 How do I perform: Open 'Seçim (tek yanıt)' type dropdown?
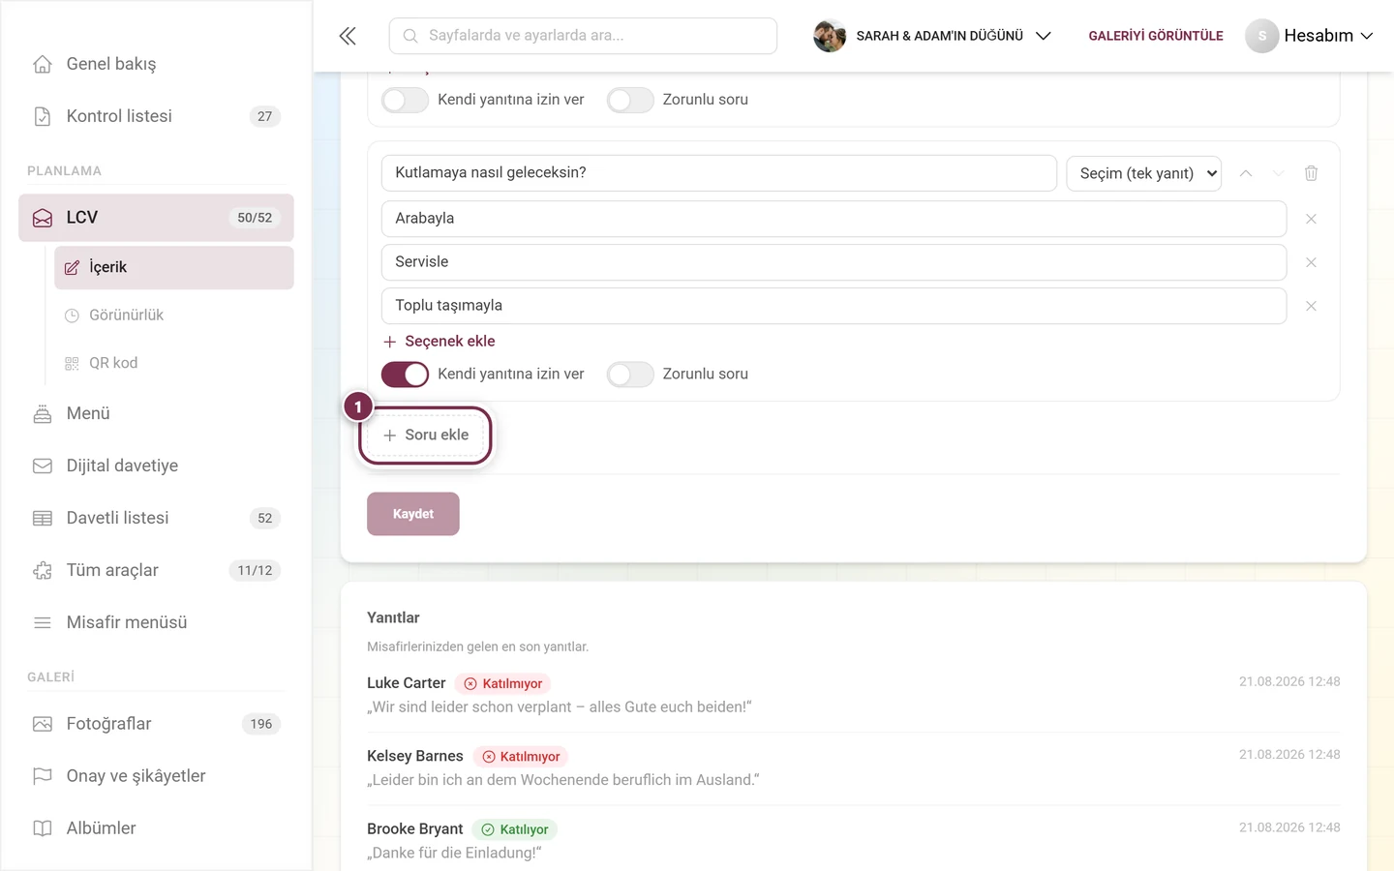[1143, 173]
